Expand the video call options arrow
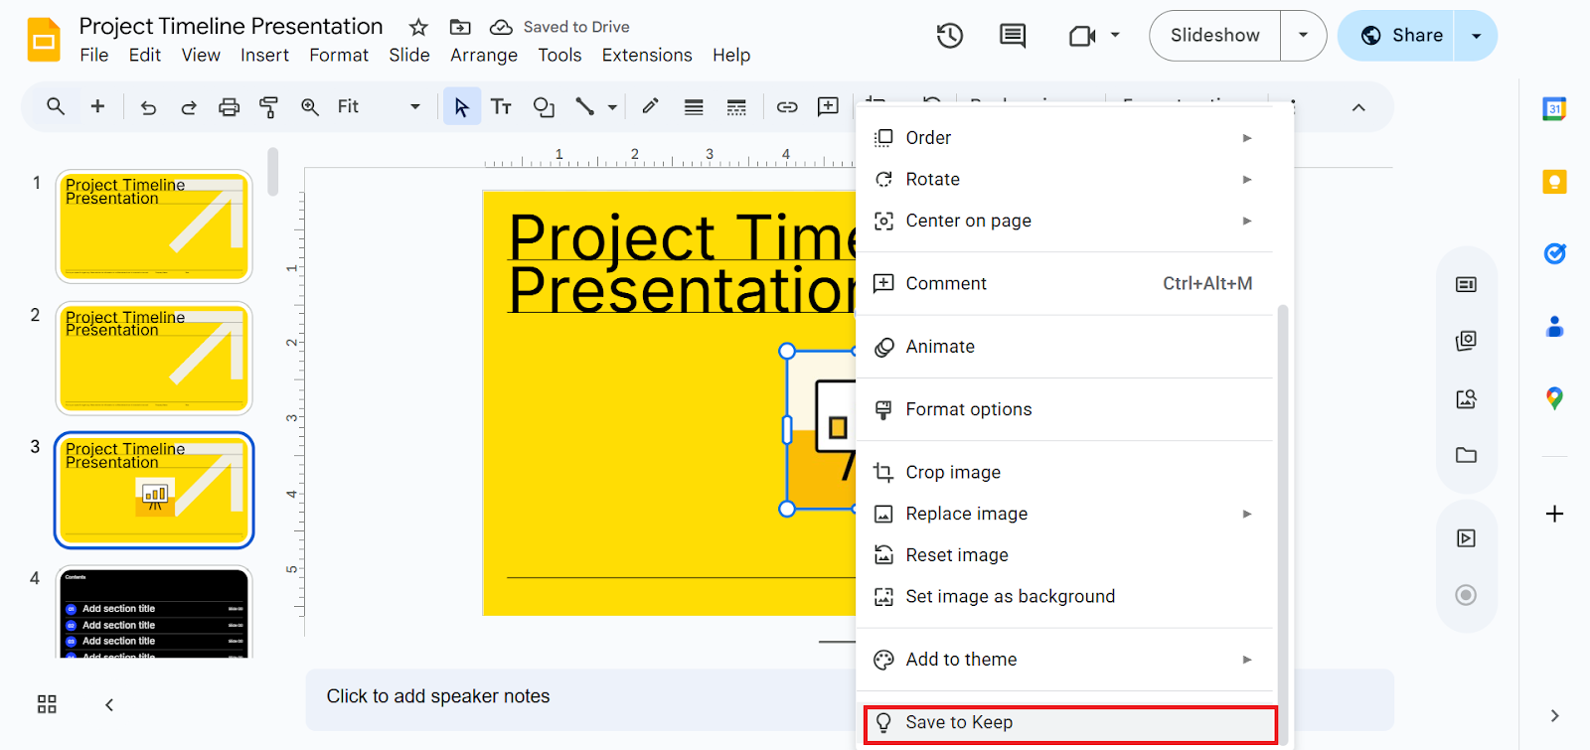Image resolution: width=1590 pixels, height=750 pixels. click(1115, 36)
